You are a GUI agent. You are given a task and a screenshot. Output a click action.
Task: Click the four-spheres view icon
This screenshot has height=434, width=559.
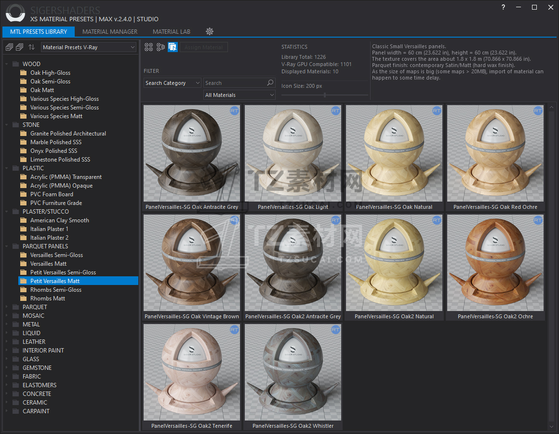point(148,47)
